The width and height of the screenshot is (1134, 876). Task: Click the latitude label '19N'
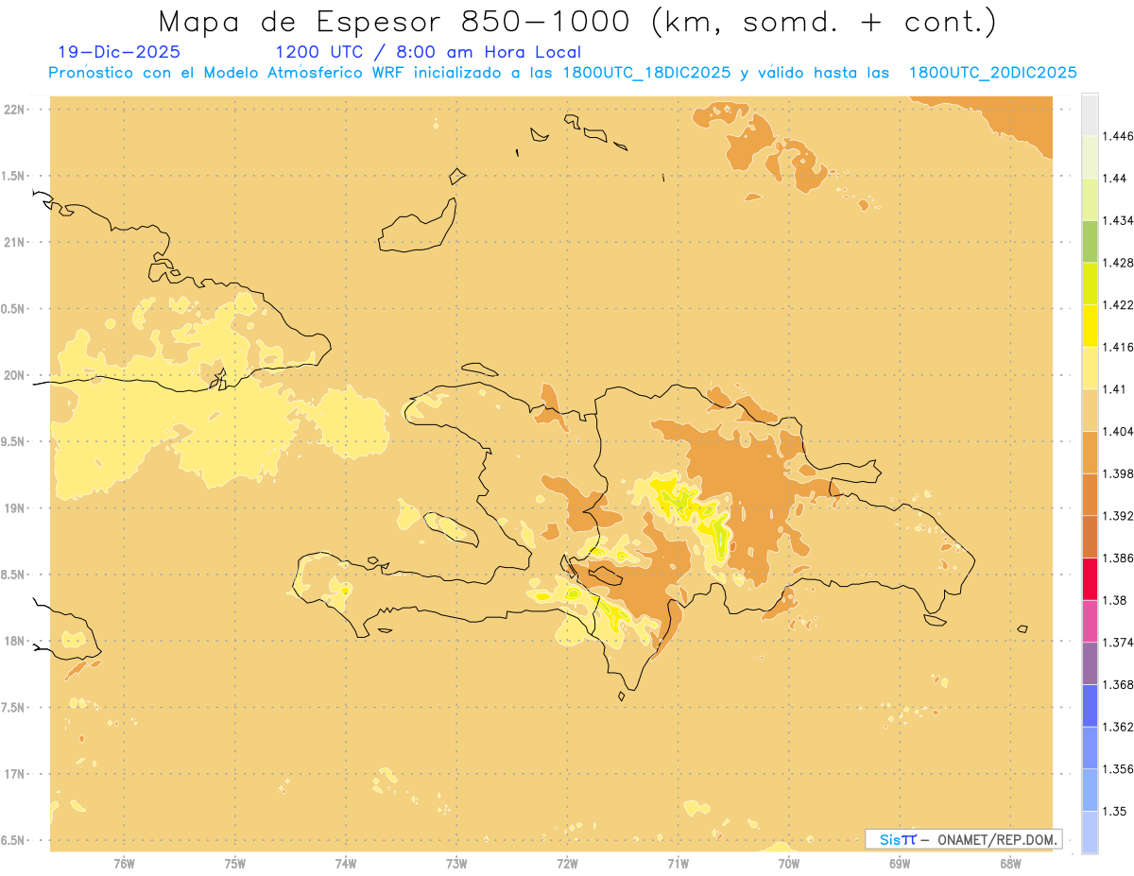tap(15, 507)
